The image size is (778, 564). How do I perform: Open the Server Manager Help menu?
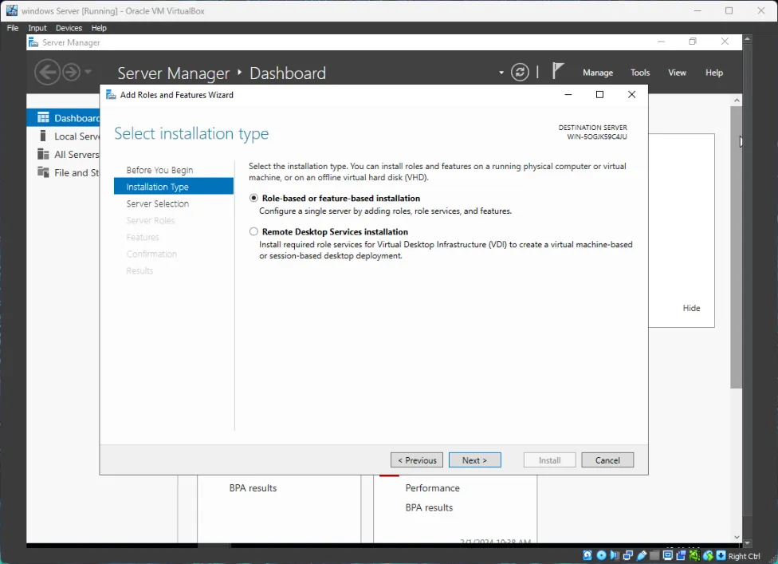[x=714, y=73]
